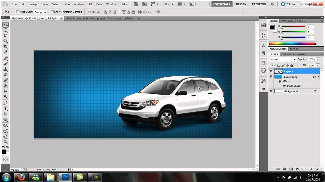Screen dimensions: 325x182
Task: Select the Move tool in the toolbox
Action: [5, 25]
